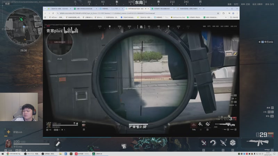Image resolution: width=278 pixels, height=156 pixels.
Task: Open the browser extensions puzzle icon
Action: click(223, 13)
